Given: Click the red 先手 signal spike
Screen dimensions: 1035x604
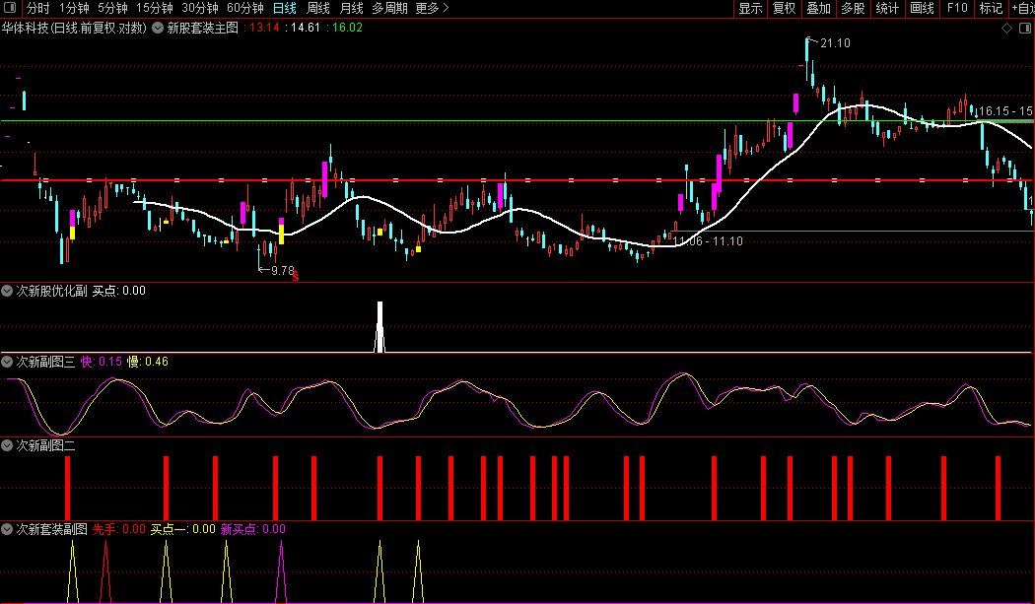Looking at the screenshot, I should [x=104, y=571].
